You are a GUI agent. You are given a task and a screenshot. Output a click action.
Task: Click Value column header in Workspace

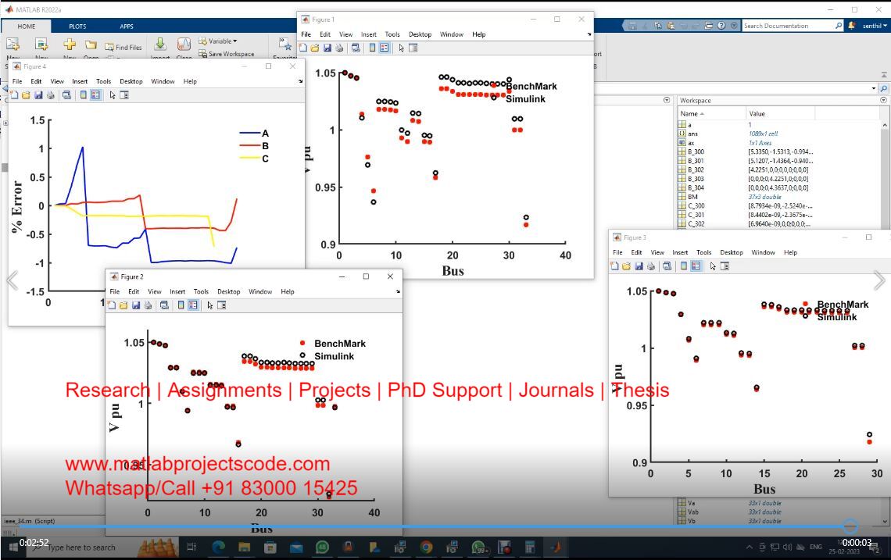[x=780, y=113]
